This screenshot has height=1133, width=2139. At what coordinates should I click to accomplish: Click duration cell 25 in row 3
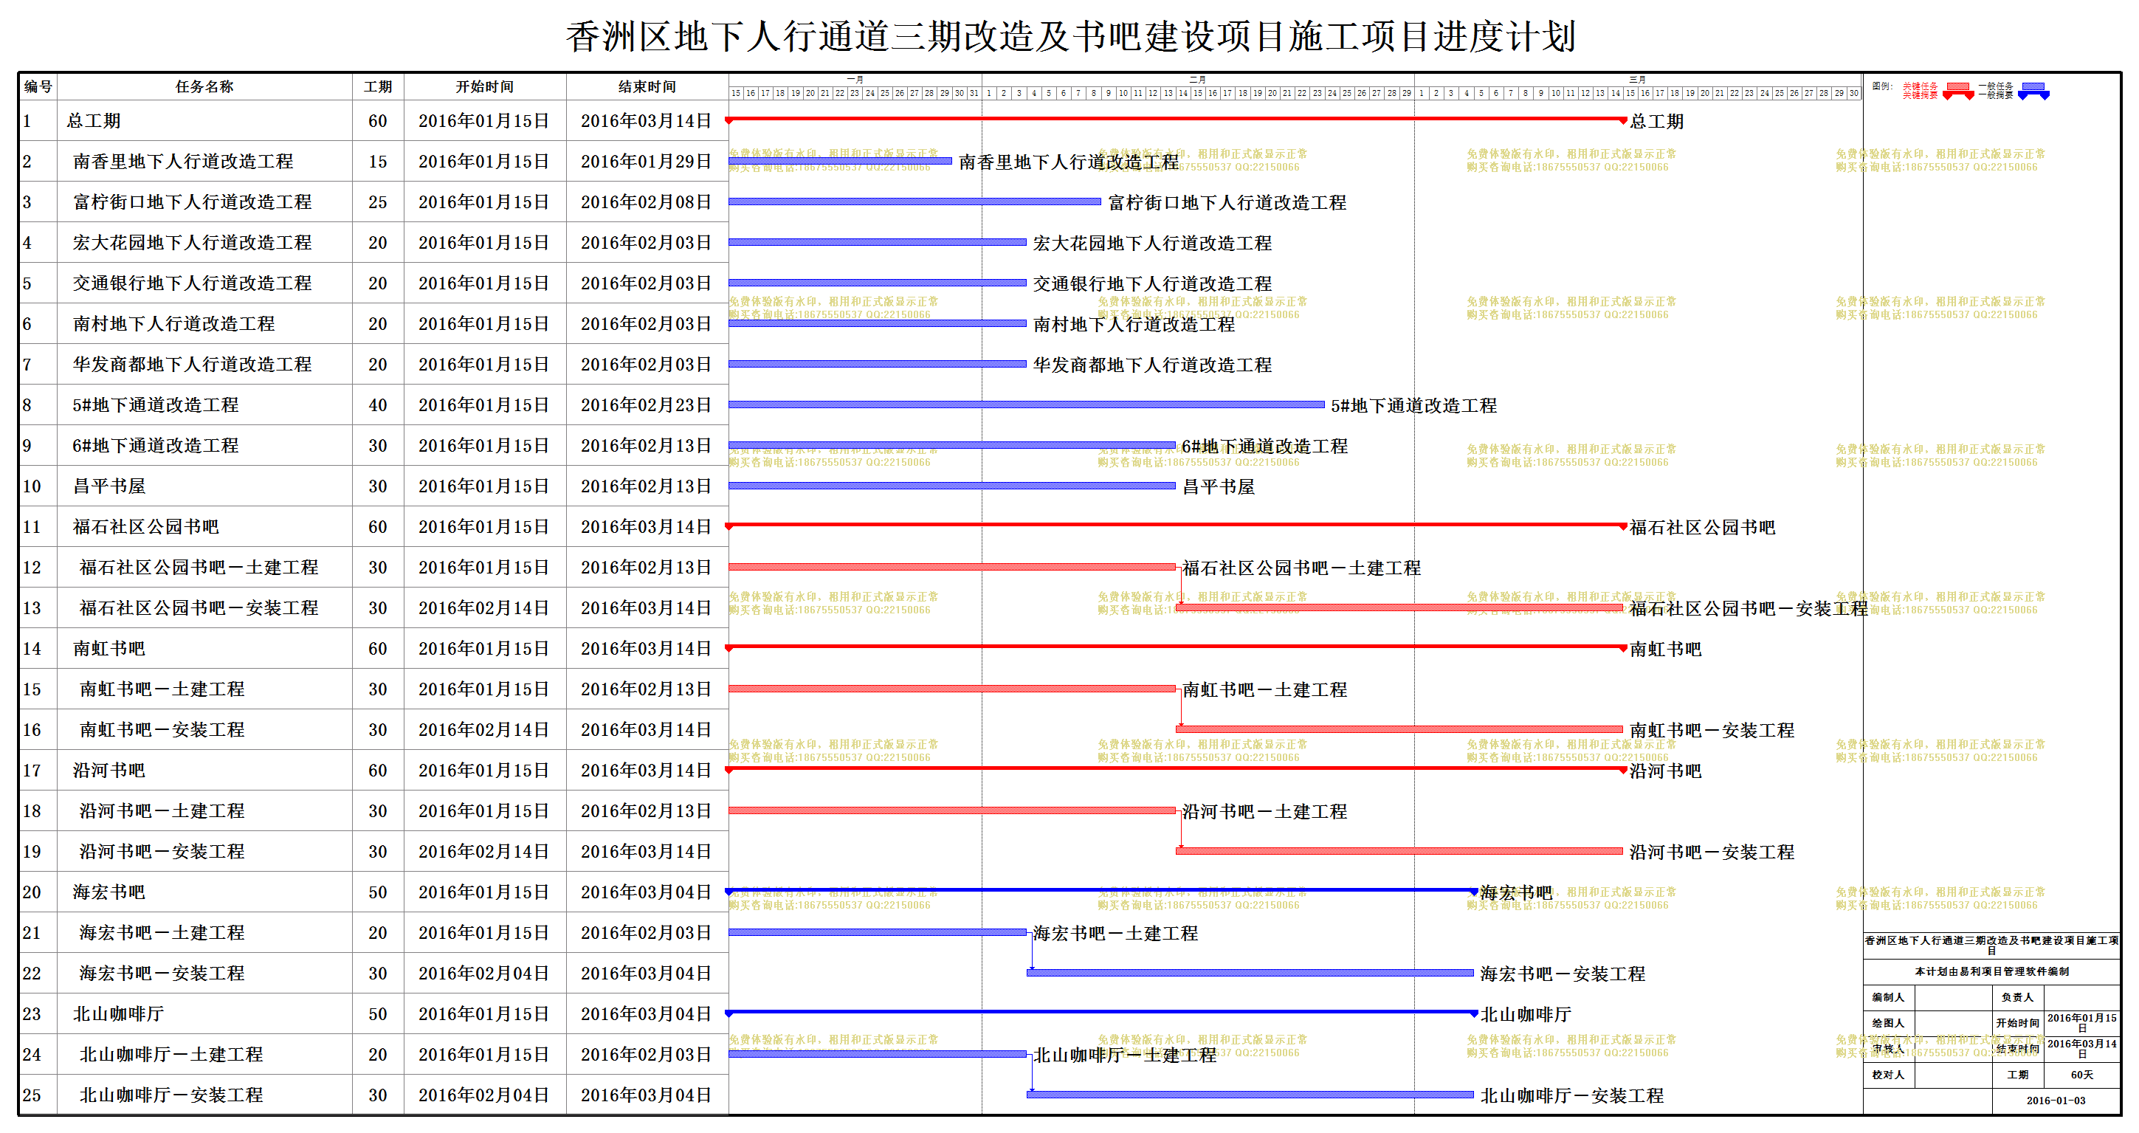pos(378,202)
